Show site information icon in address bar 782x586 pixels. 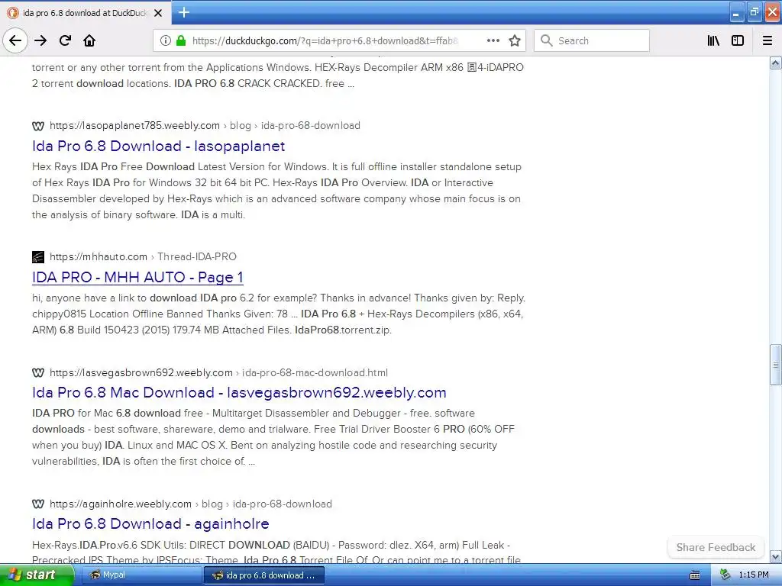165,40
